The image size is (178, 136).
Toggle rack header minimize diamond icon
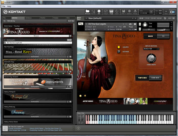[x=165, y=18]
